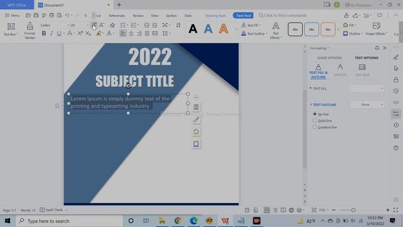Pin the Formatting panel
The height and width of the screenshot is (227, 403).
(x=377, y=48)
